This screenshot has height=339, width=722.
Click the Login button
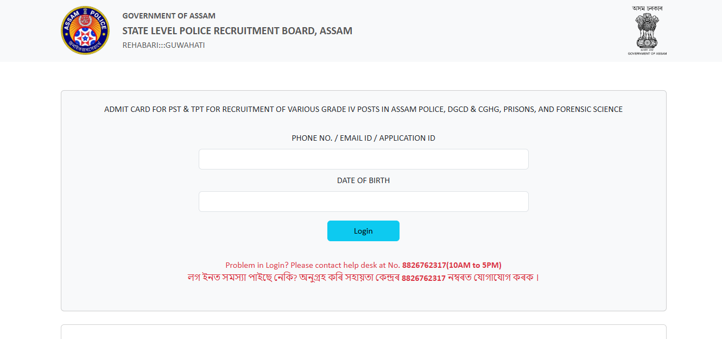point(363,230)
